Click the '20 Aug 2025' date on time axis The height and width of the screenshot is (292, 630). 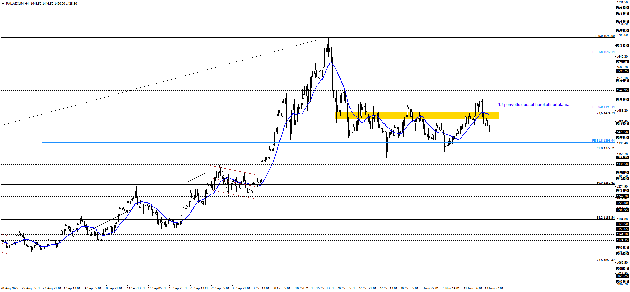10,288
